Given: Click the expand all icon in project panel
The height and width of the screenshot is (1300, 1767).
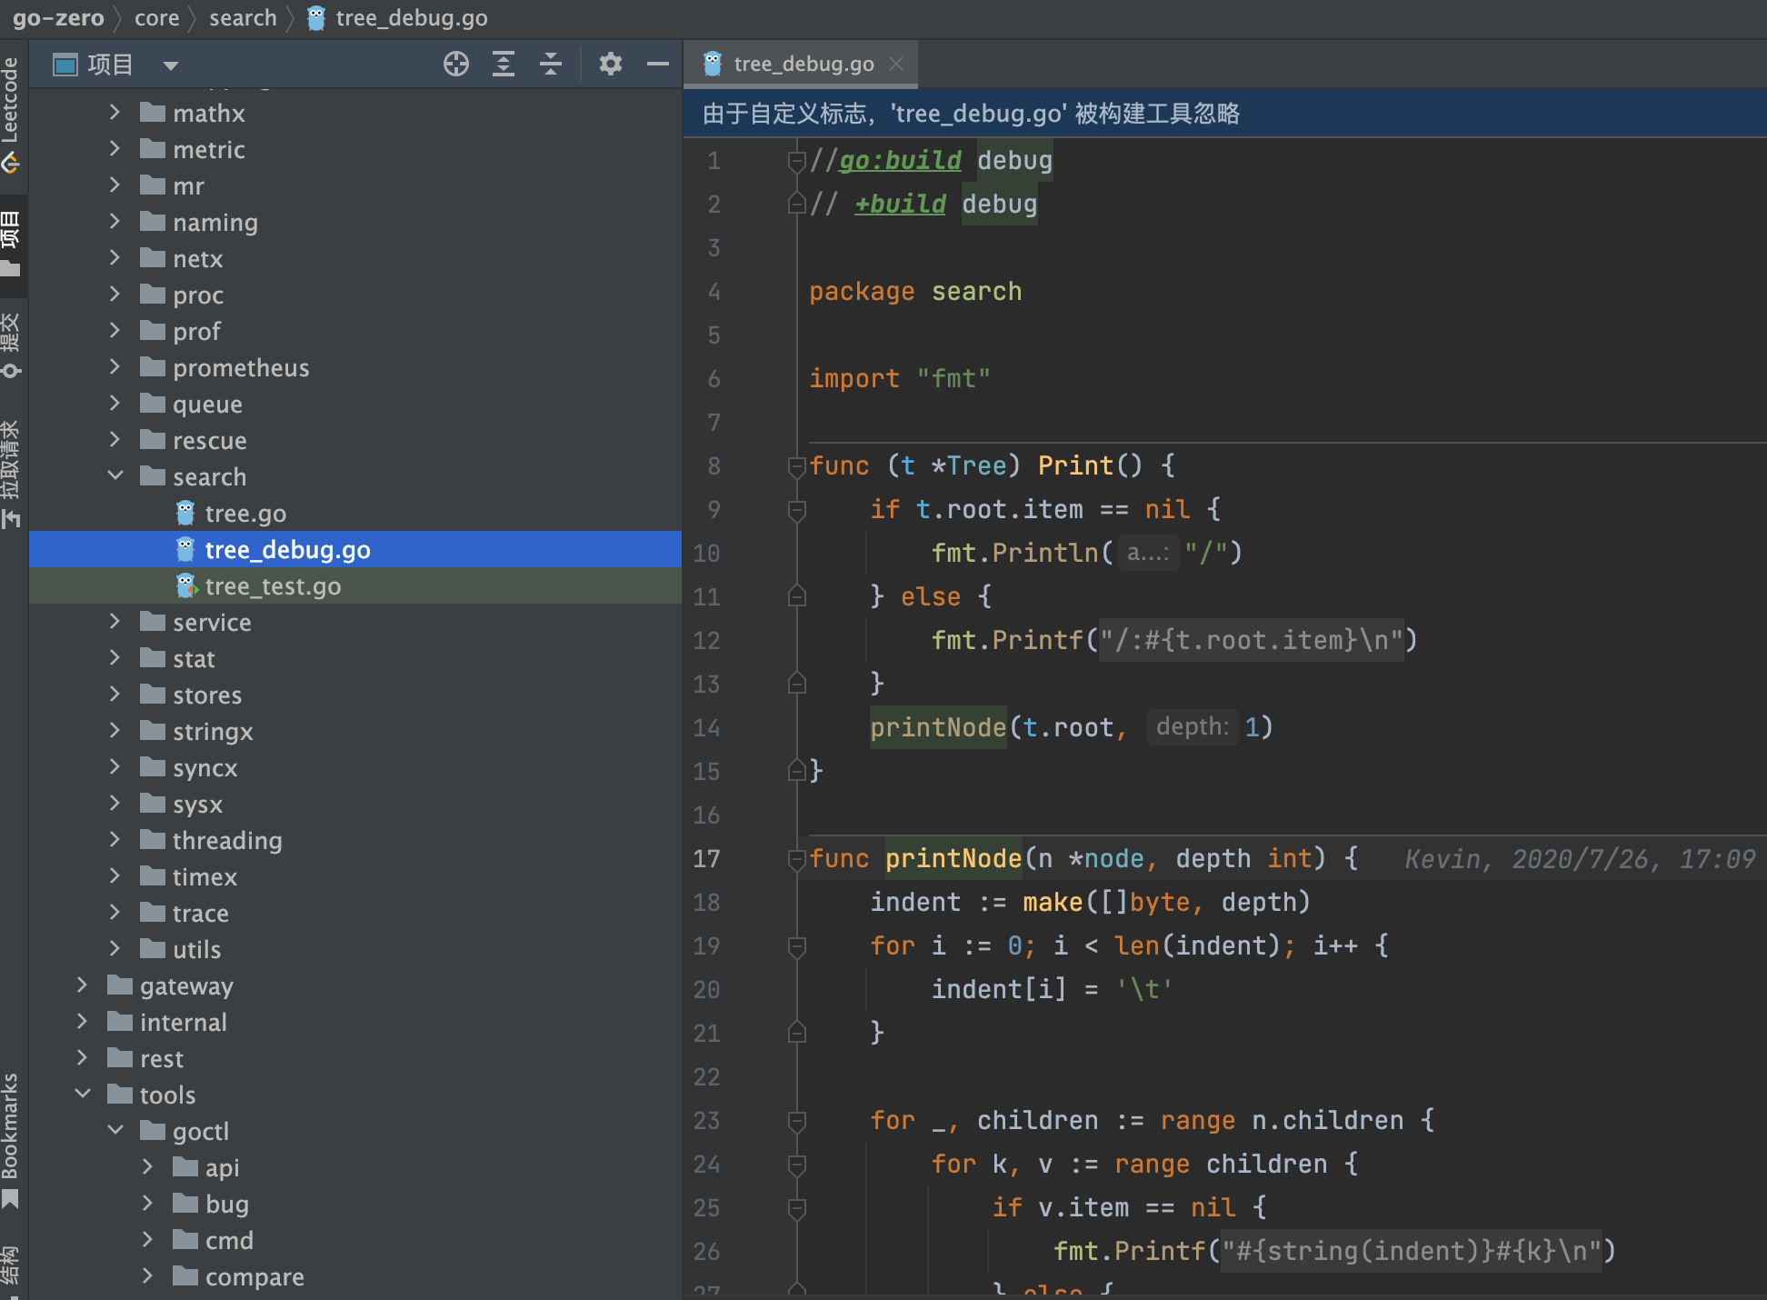Looking at the screenshot, I should click(504, 65).
